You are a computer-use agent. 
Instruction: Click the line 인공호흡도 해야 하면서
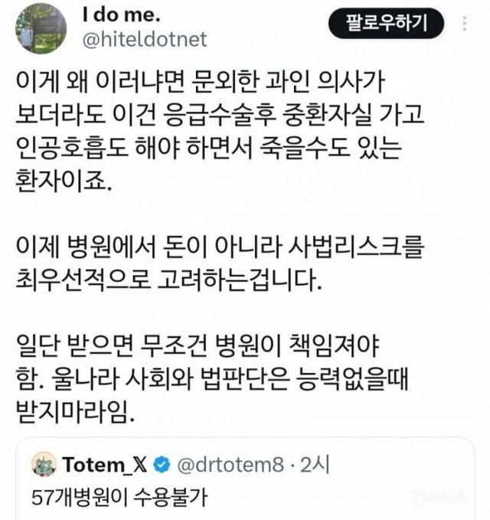209,149
